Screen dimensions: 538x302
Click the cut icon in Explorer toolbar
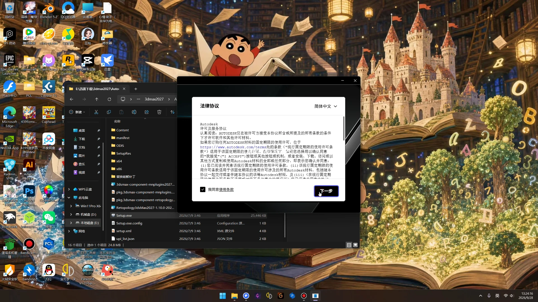click(x=96, y=112)
